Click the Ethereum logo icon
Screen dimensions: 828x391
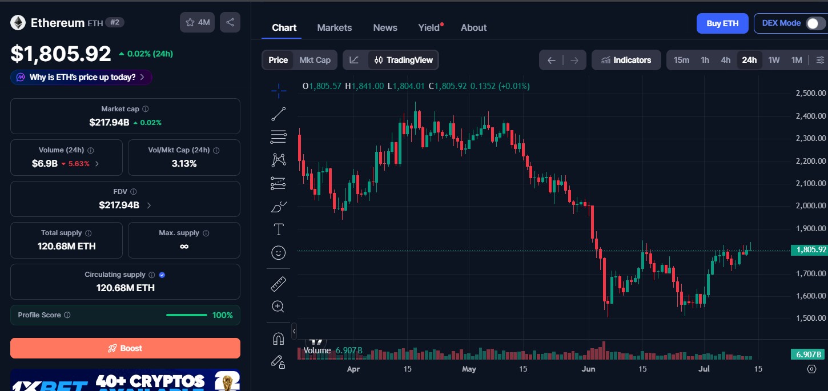click(18, 22)
